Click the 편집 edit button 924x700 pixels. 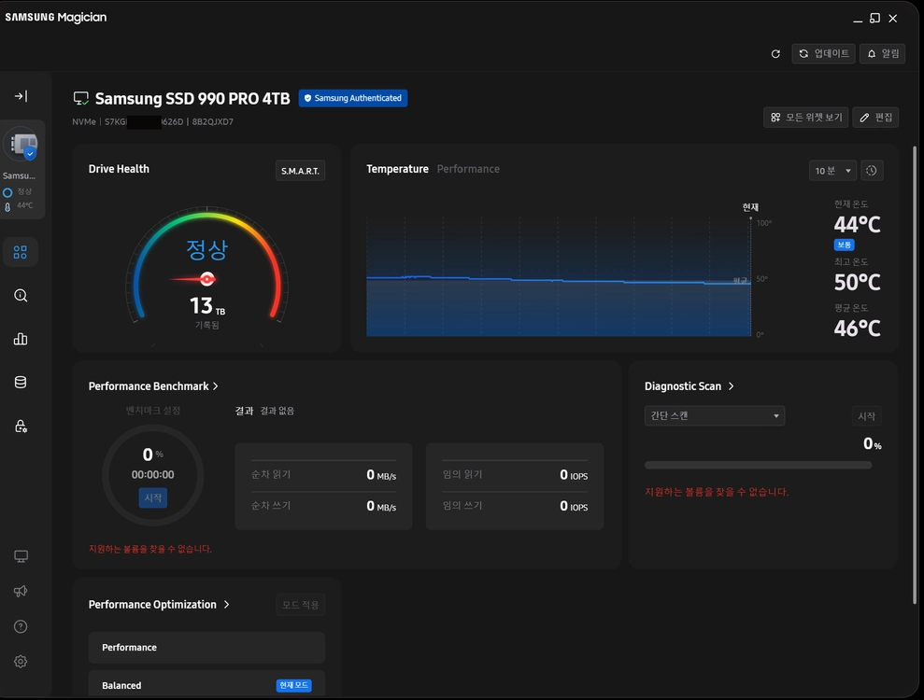[875, 118]
